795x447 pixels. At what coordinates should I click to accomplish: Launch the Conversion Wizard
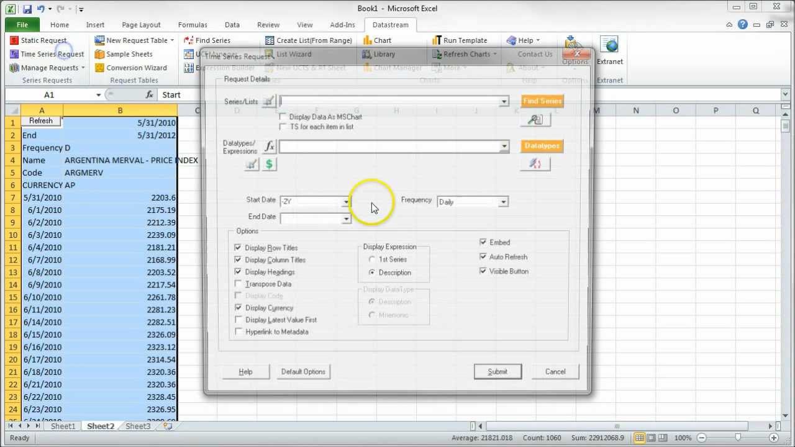(x=130, y=68)
